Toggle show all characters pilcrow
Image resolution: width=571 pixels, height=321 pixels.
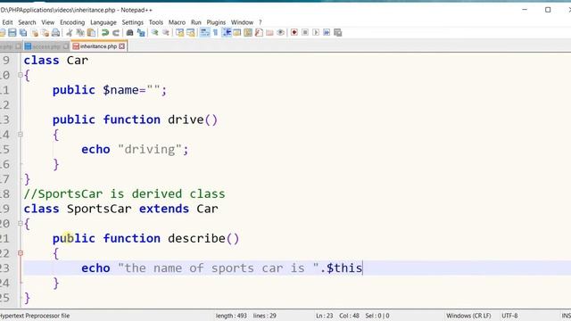pyautogui.click(x=216, y=33)
